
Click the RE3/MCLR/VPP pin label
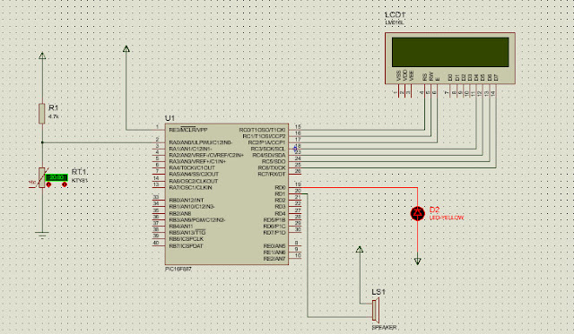188,130
